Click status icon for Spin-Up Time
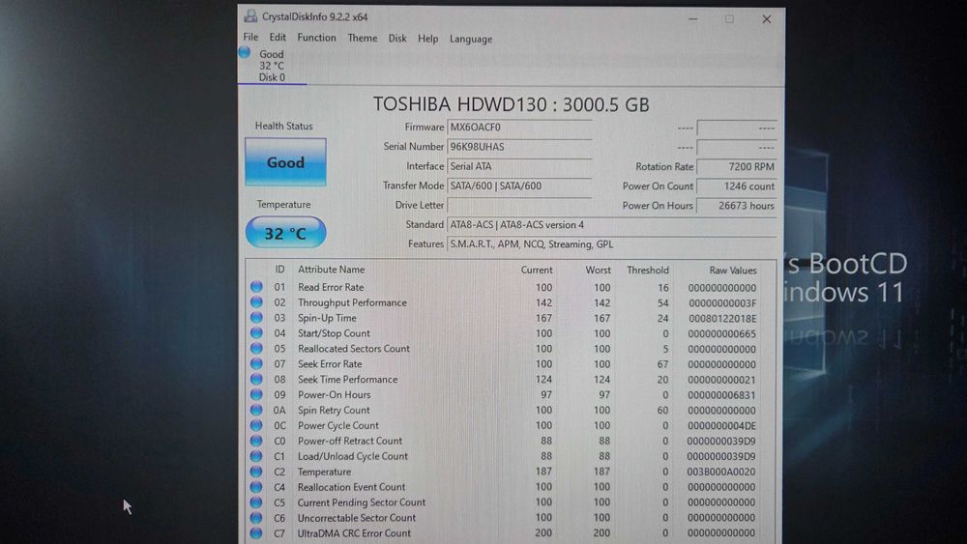Screen dimensions: 967x544 pos(256,317)
